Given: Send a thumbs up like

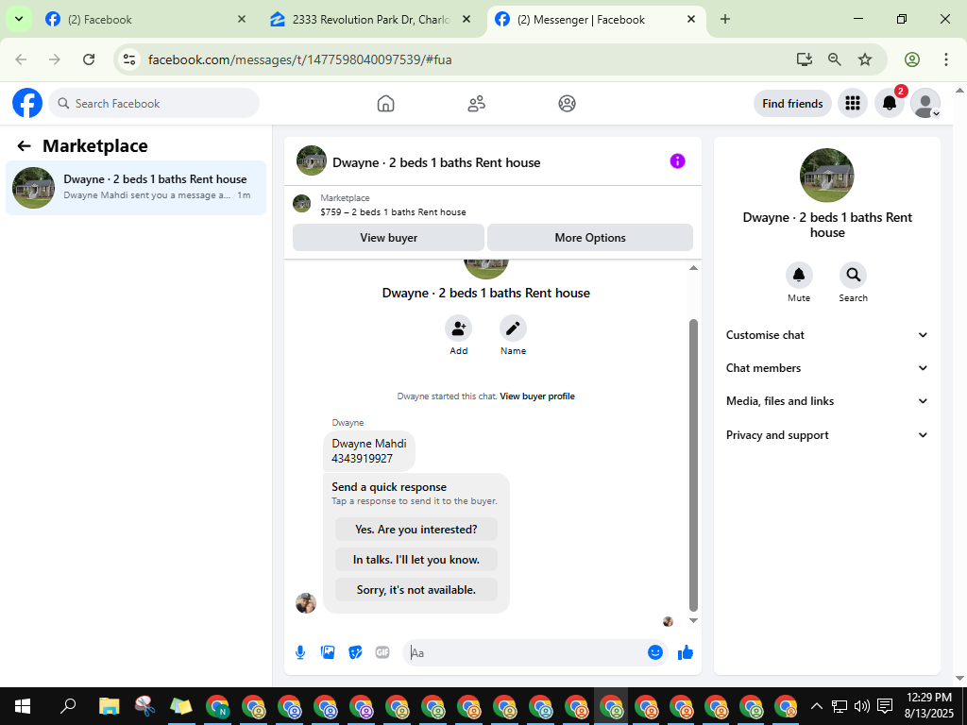Looking at the screenshot, I should (x=686, y=652).
